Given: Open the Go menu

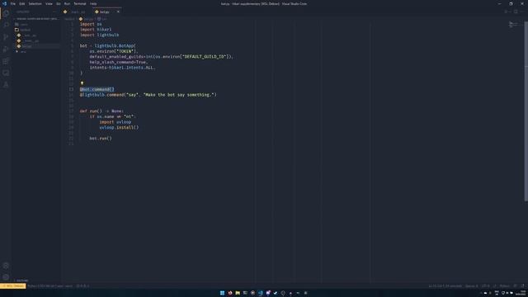Looking at the screenshot, I should tap(59, 3).
